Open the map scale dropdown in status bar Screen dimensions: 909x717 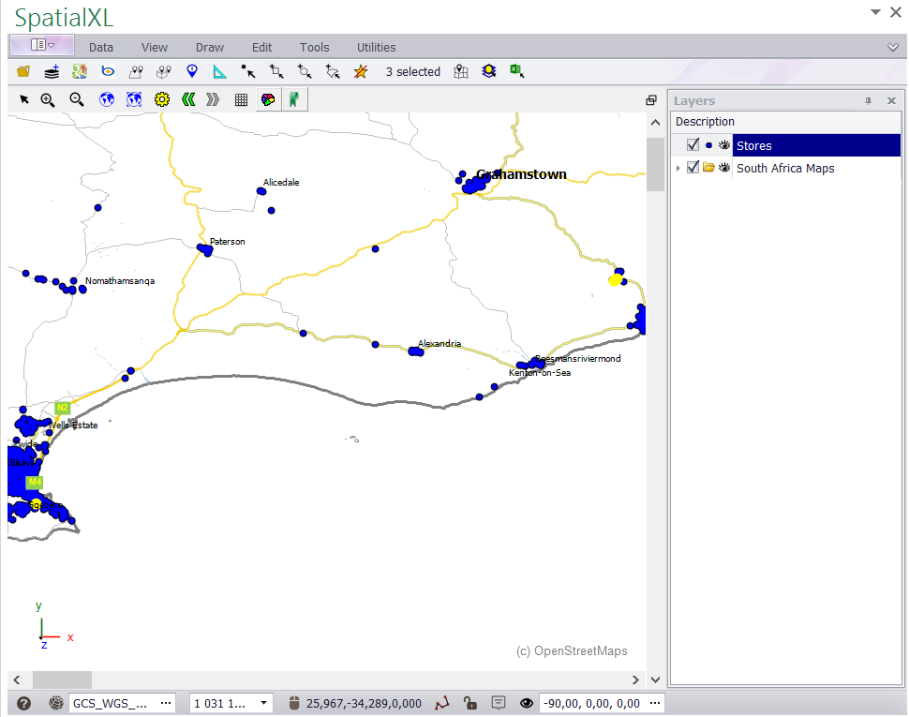pos(261,703)
